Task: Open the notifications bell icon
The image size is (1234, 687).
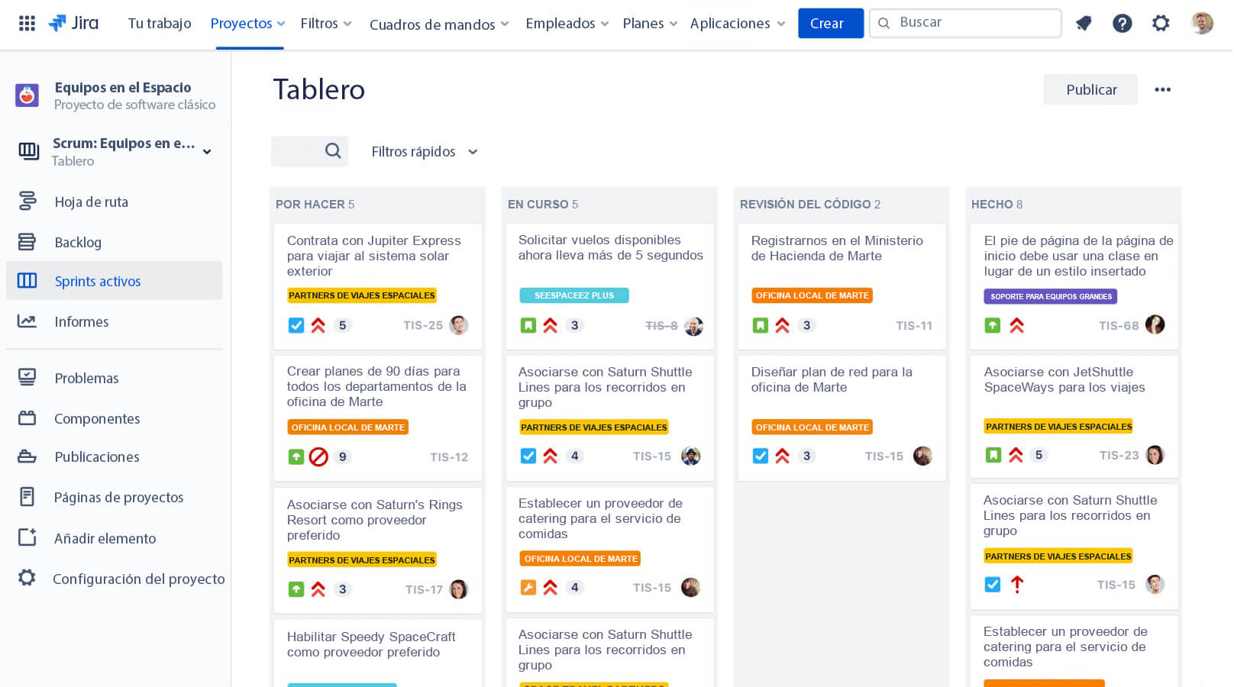Action: pos(1084,24)
